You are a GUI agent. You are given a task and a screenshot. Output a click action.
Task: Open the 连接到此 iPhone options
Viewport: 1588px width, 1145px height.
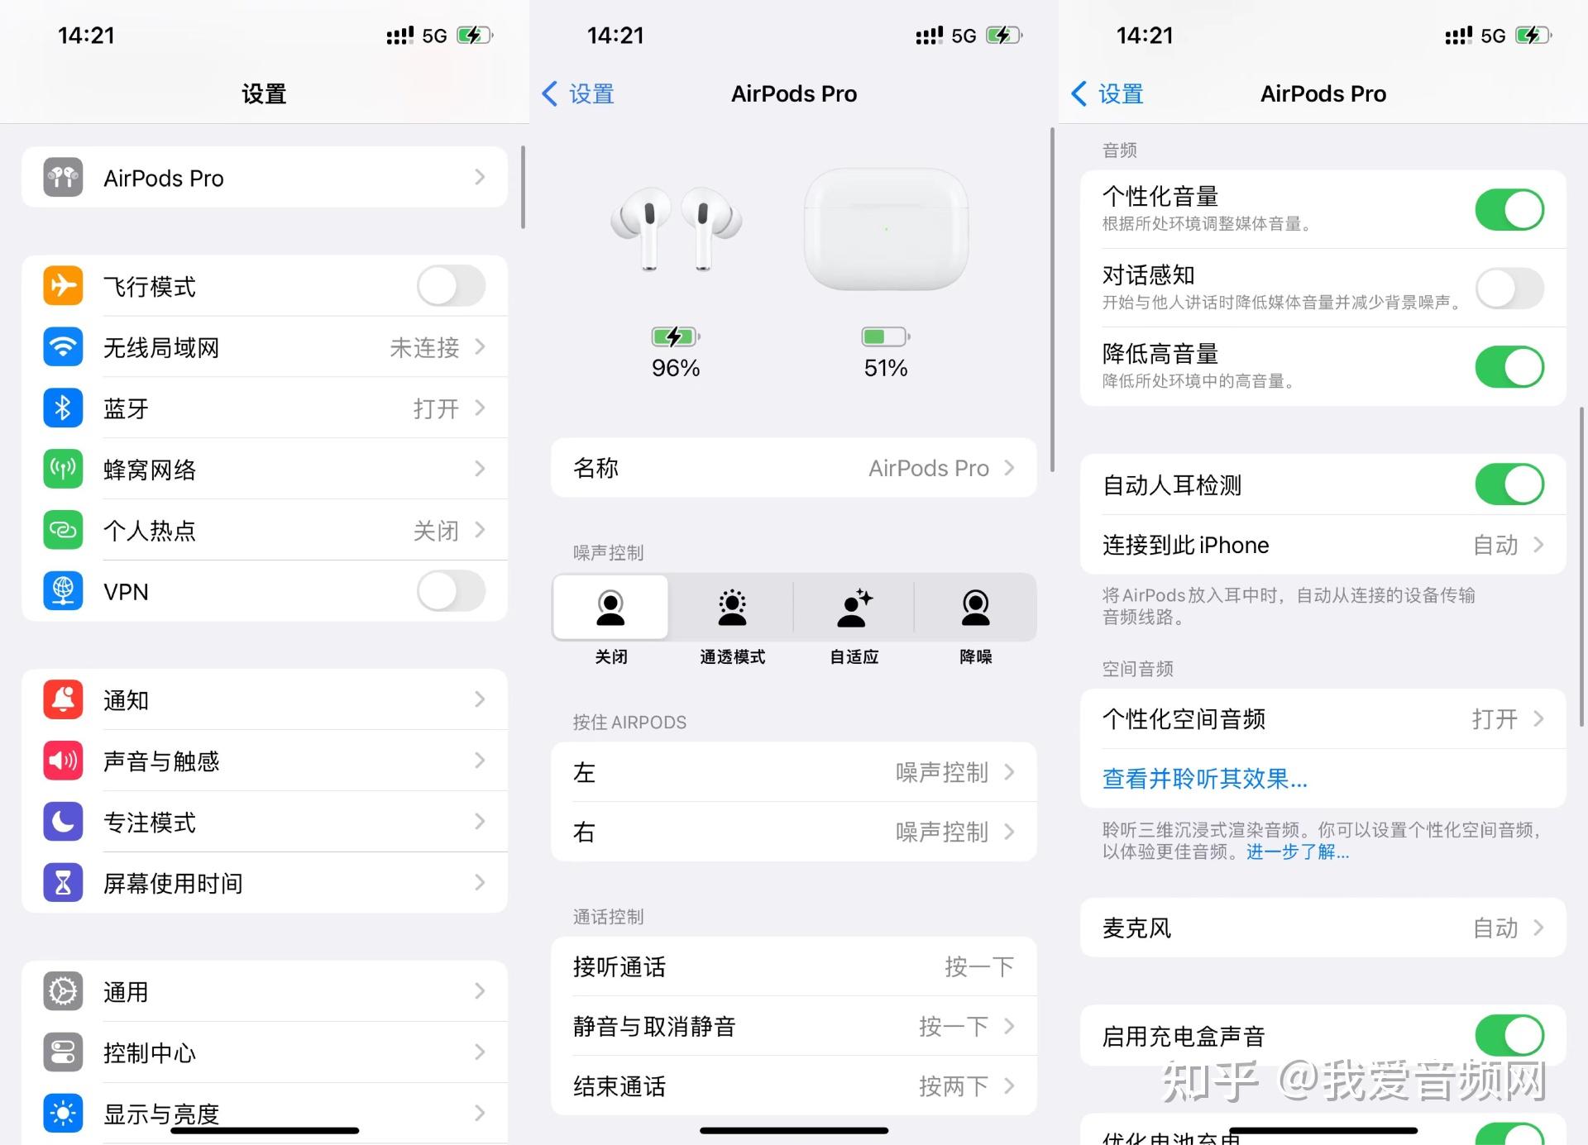tap(1323, 545)
